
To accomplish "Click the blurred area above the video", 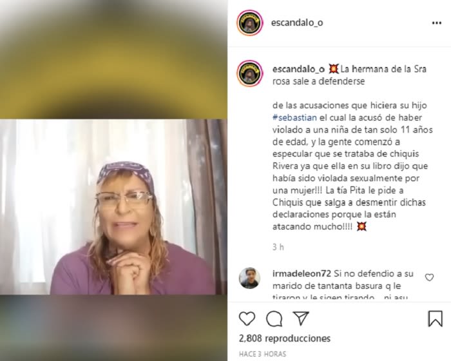I will (113, 59).
